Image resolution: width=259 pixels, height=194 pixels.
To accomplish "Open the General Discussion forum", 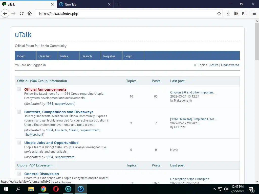I will pos(41,174).
